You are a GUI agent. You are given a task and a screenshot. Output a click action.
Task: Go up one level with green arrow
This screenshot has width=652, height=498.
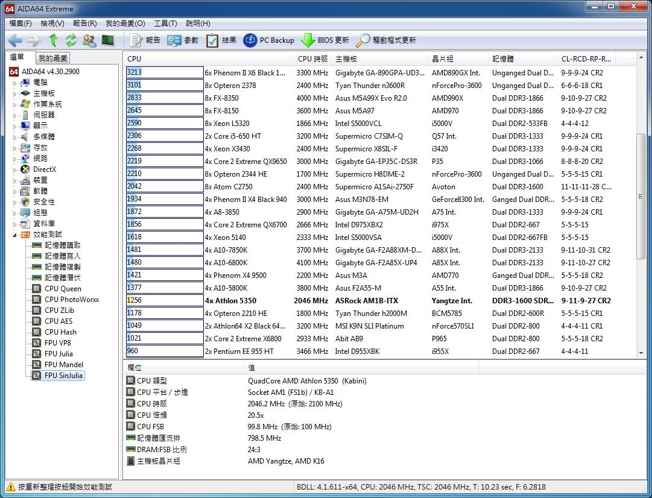(53, 40)
